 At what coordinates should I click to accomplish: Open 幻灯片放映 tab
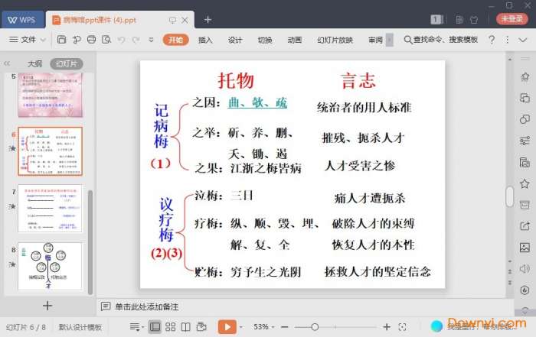pyautogui.click(x=335, y=40)
